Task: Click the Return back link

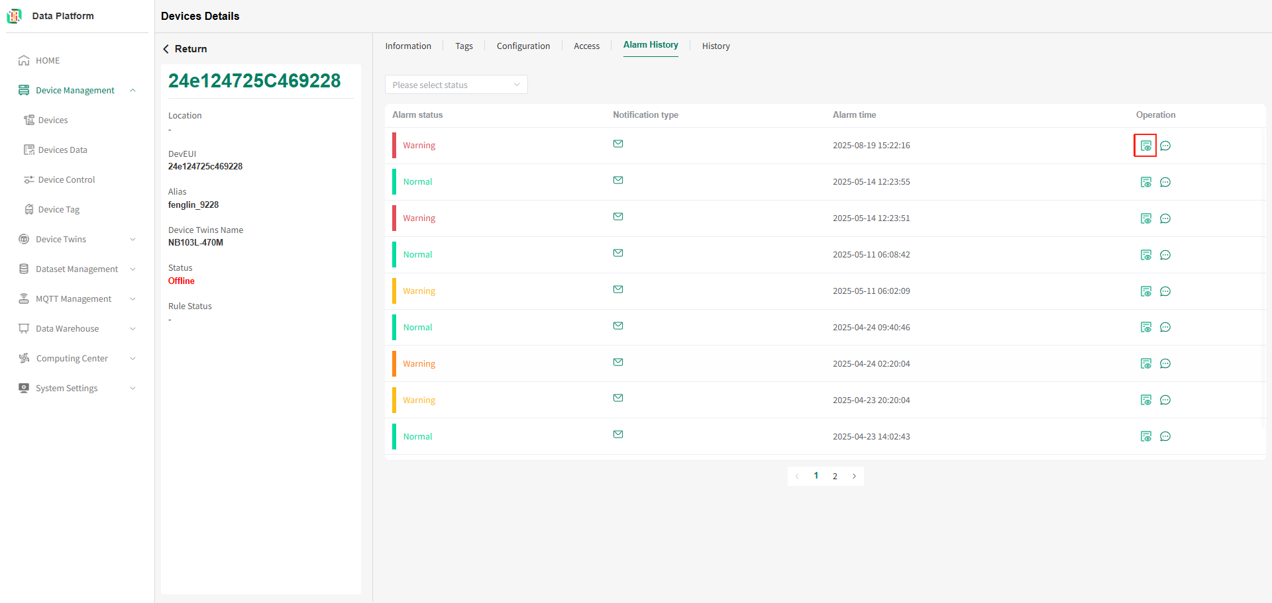Action: 185,49
